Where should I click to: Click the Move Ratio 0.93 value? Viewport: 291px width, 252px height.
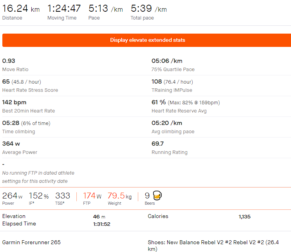click(x=8, y=61)
